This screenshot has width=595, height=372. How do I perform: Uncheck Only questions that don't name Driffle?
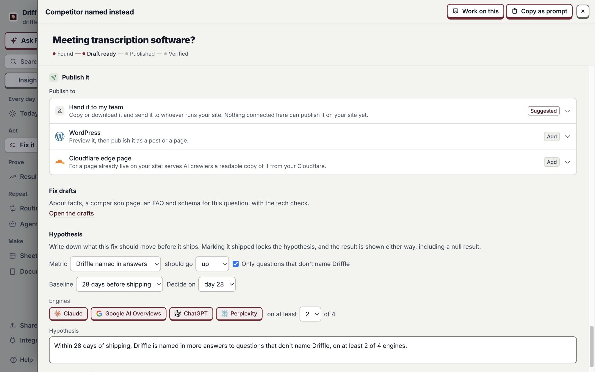tap(236, 264)
